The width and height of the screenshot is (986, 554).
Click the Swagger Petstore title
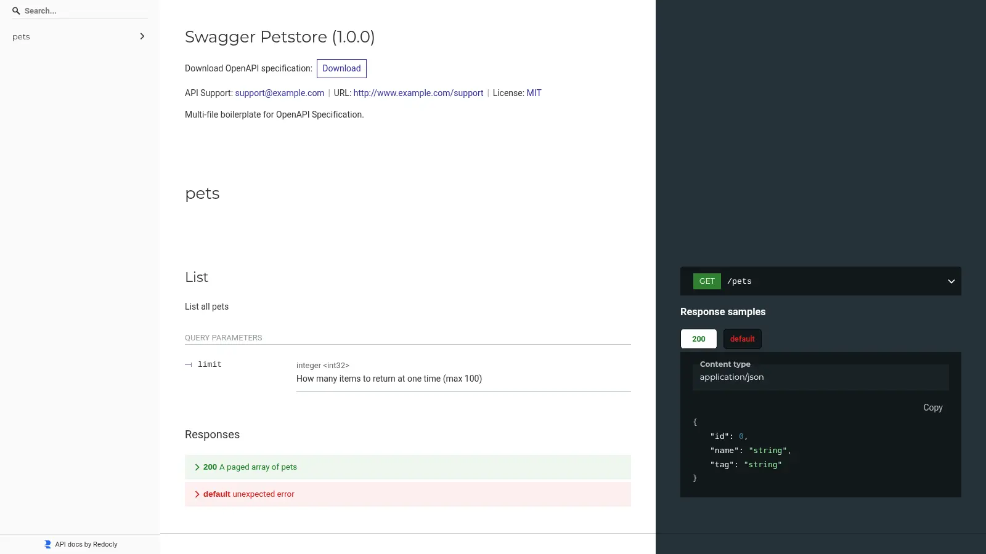click(280, 37)
